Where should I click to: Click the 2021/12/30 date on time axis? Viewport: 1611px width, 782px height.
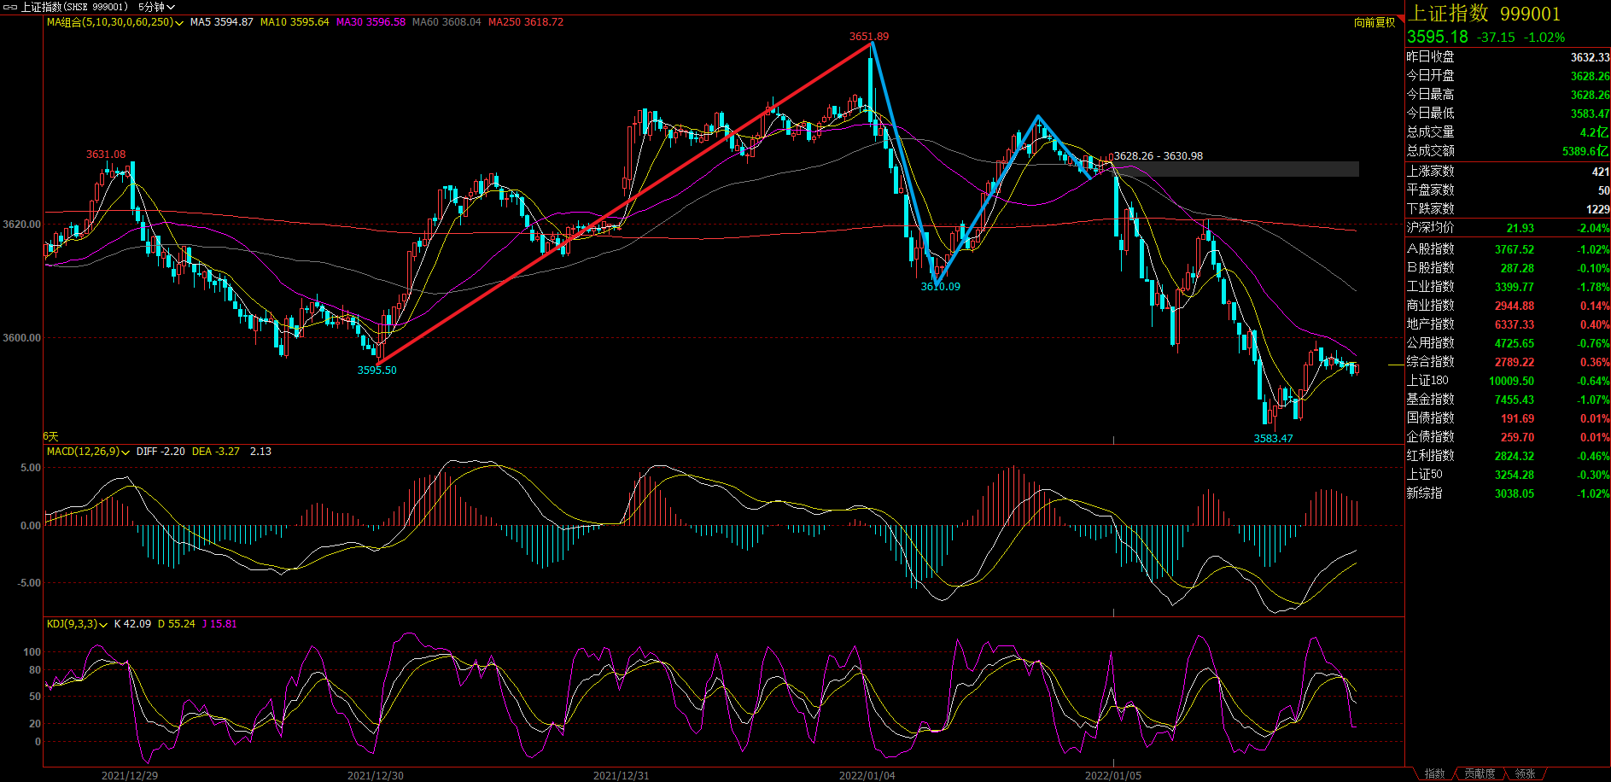(x=376, y=775)
